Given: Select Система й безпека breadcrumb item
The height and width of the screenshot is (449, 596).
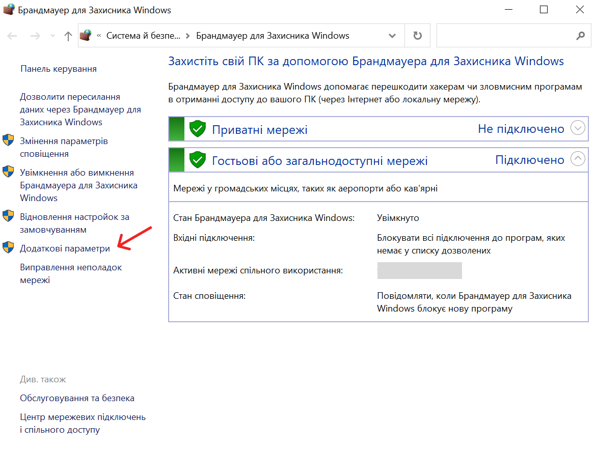Looking at the screenshot, I should click(x=143, y=36).
